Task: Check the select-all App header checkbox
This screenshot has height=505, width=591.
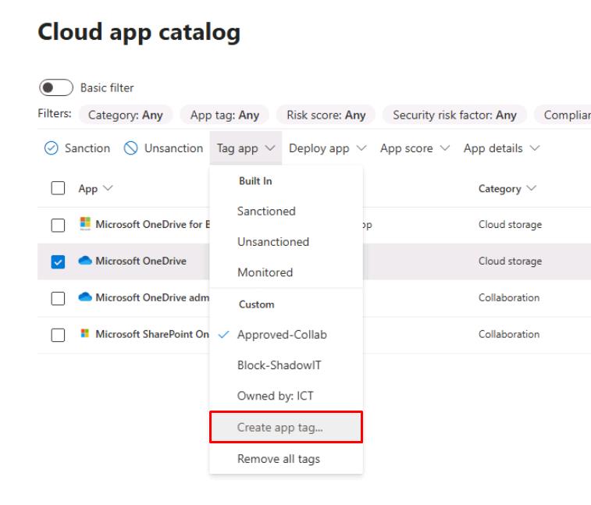Action: coord(58,188)
